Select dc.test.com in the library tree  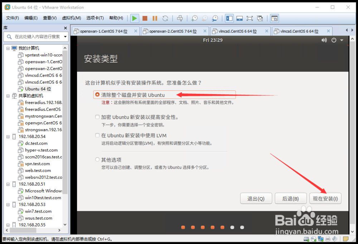click(36, 143)
